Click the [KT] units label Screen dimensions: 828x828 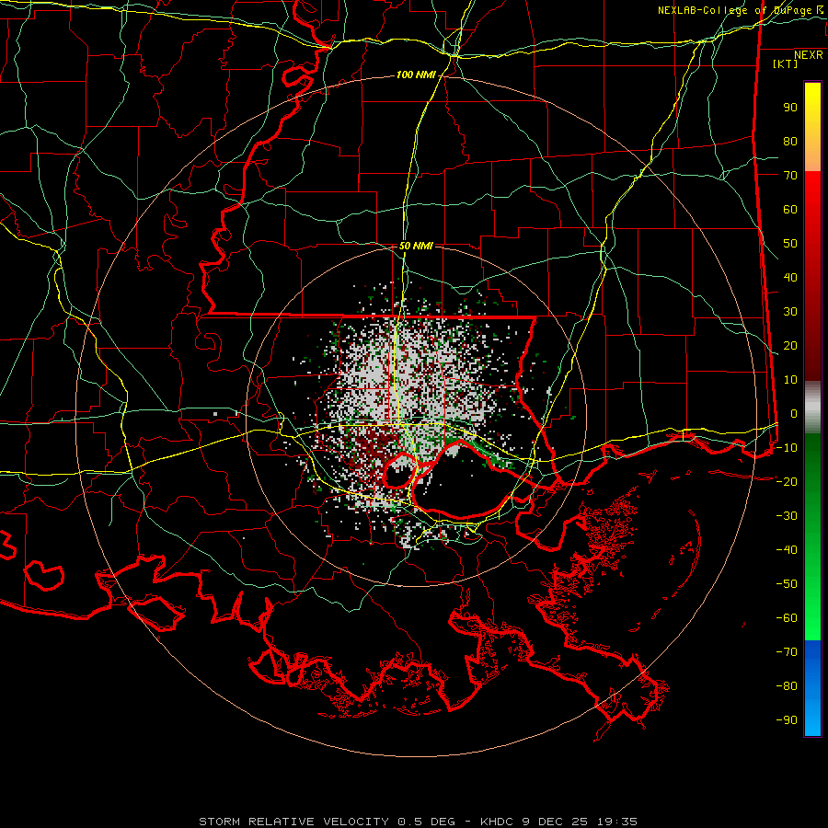click(785, 63)
